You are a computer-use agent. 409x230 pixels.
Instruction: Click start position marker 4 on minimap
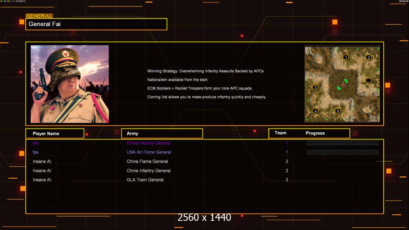(x=315, y=111)
